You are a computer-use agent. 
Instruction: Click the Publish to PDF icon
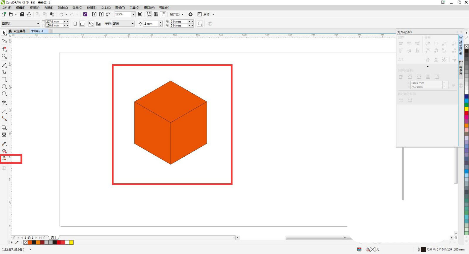coord(108,14)
